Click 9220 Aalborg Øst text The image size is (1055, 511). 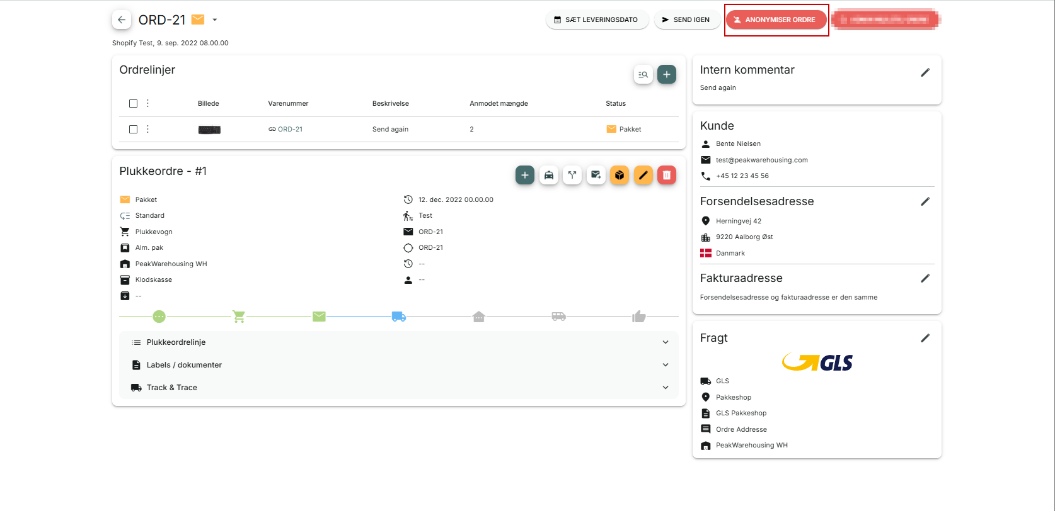744,237
